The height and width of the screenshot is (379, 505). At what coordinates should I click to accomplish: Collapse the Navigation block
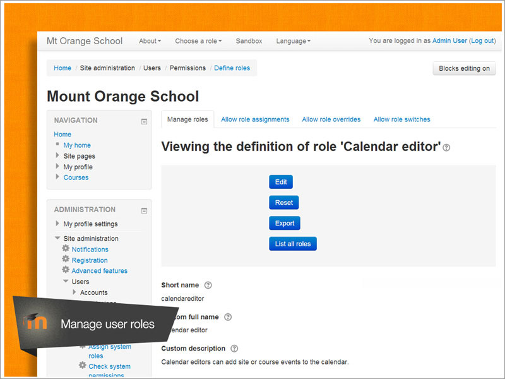coord(144,121)
